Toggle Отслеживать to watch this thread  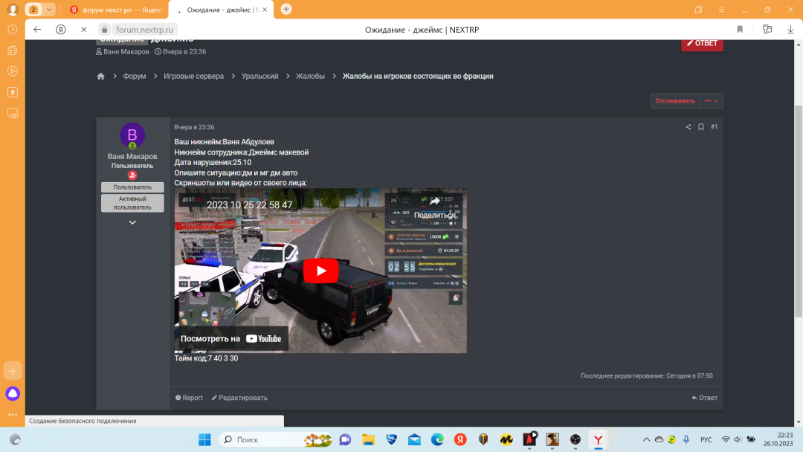(x=675, y=101)
